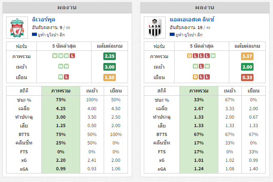Select ภาพรวม column header in Liverpool stats
Screen dimensions: 273x182
tap(61, 91)
